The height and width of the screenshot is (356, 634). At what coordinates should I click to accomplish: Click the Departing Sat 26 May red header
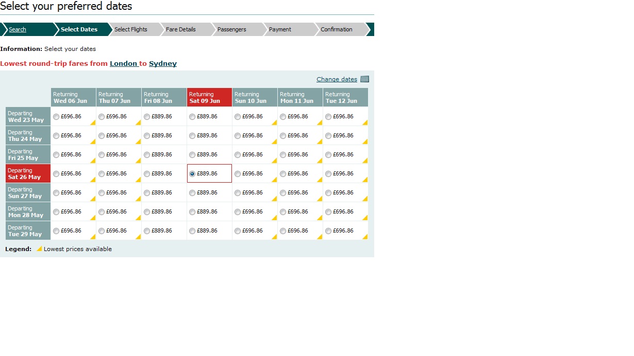(28, 173)
